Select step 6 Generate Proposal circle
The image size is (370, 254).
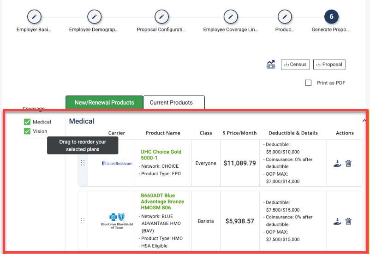[x=331, y=17]
